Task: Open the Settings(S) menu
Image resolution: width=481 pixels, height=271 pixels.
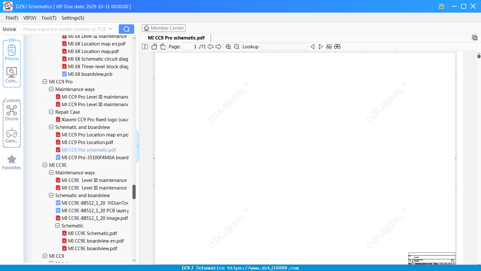Action: pos(73,18)
